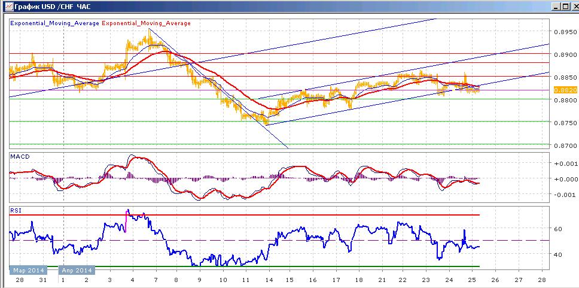The width and height of the screenshot is (579, 288).
Task: Click date 4 on the time axis
Action: [132, 280]
